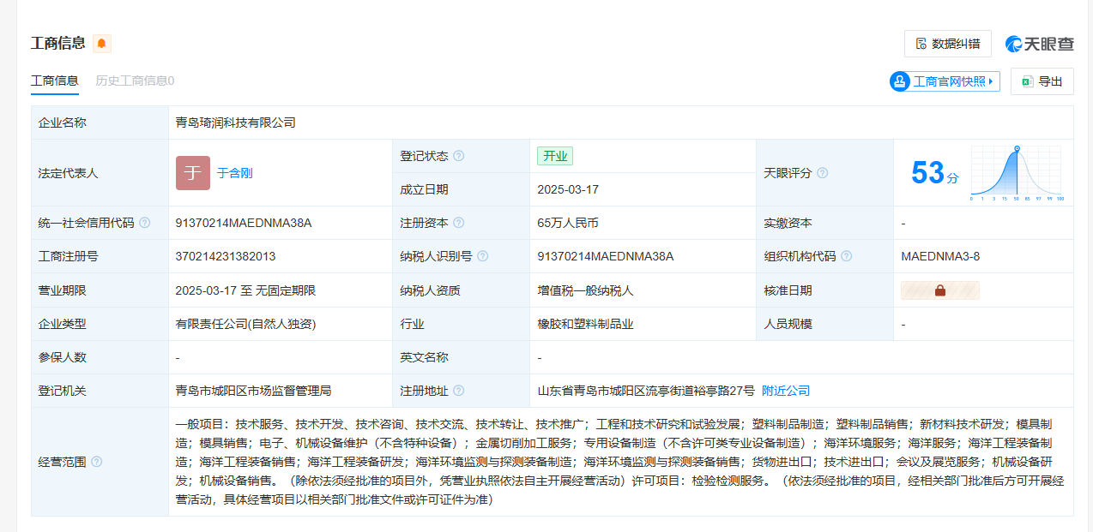Click help icon beside 登记状态
The width and height of the screenshot is (1093, 532).
point(459,156)
